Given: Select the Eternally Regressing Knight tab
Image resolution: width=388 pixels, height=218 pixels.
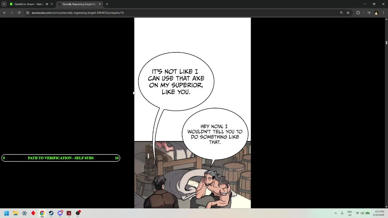Looking at the screenshot, I should [79, 4].
